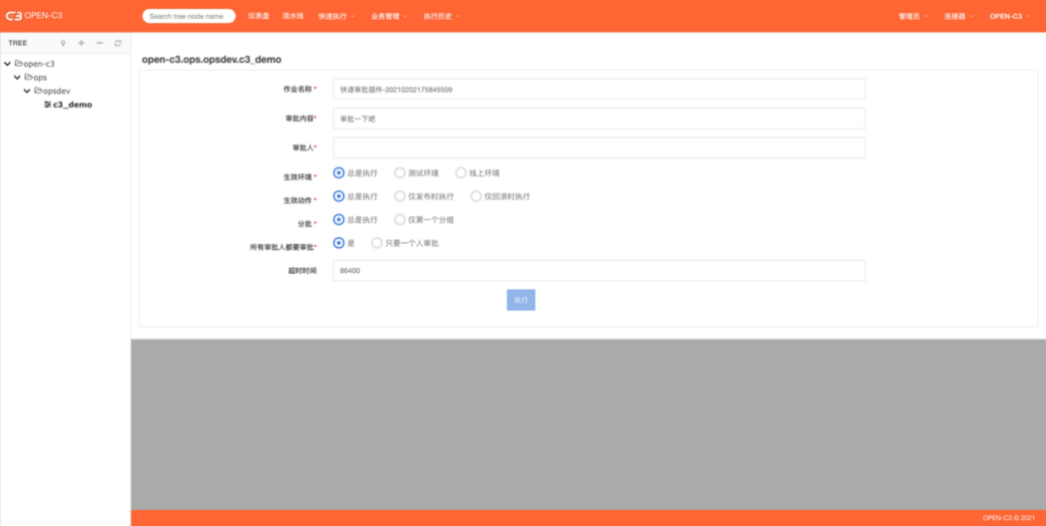The width and height of the screenshot is (1046, 526).
Task: Choose 只要一个人审批 radio option
Action: 376,243
